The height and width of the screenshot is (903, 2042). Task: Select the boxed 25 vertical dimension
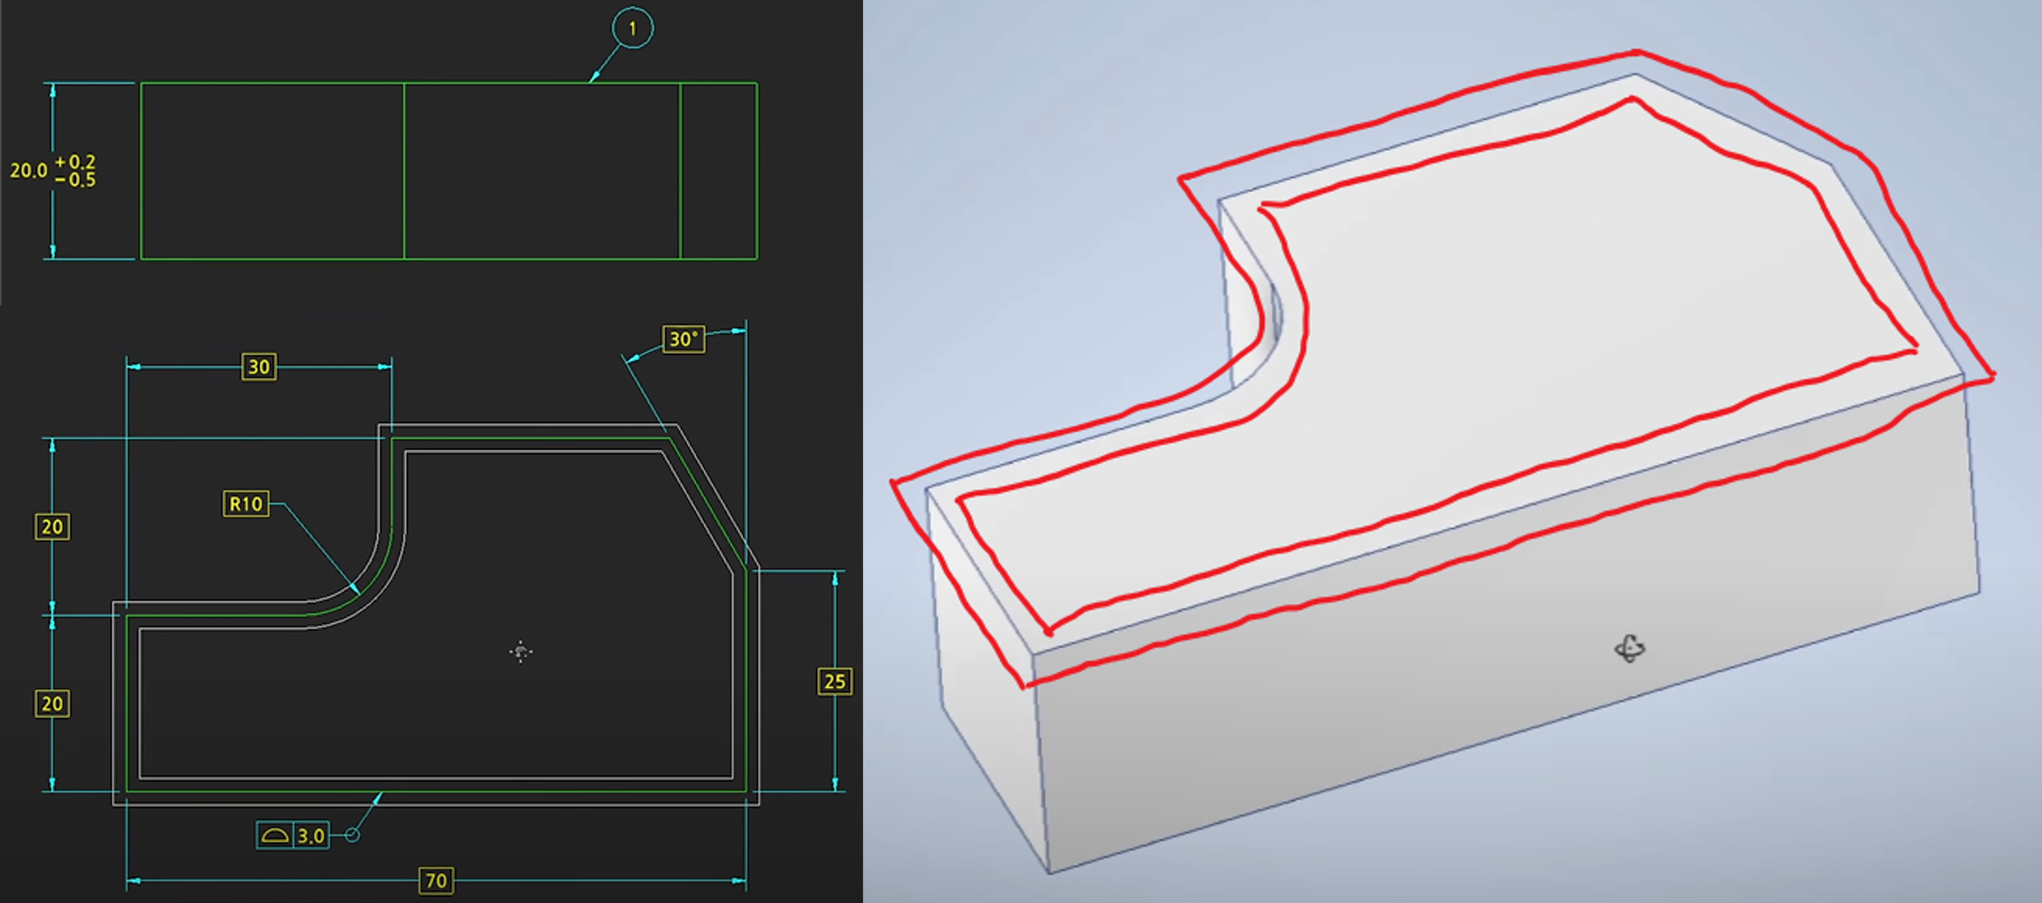coord(835,682)
